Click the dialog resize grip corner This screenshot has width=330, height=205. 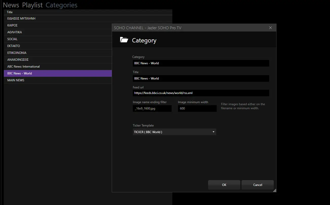pos(275,191)
